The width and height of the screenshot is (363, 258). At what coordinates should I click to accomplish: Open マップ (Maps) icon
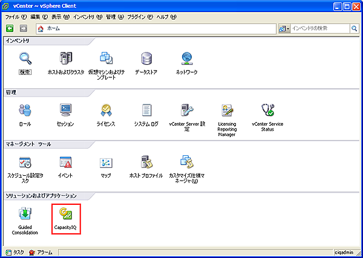tap(106, 163)
